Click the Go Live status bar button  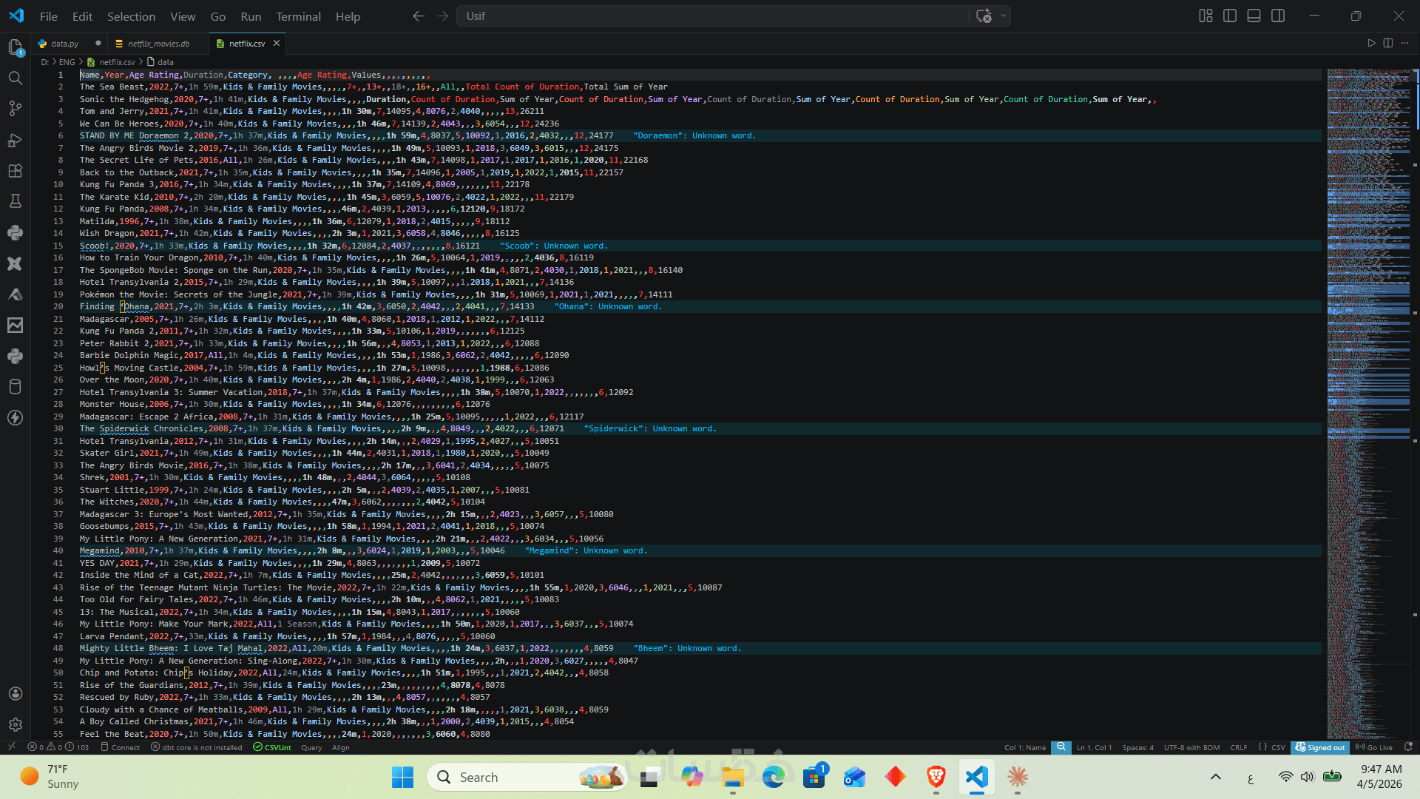[x=1374, y=748]
